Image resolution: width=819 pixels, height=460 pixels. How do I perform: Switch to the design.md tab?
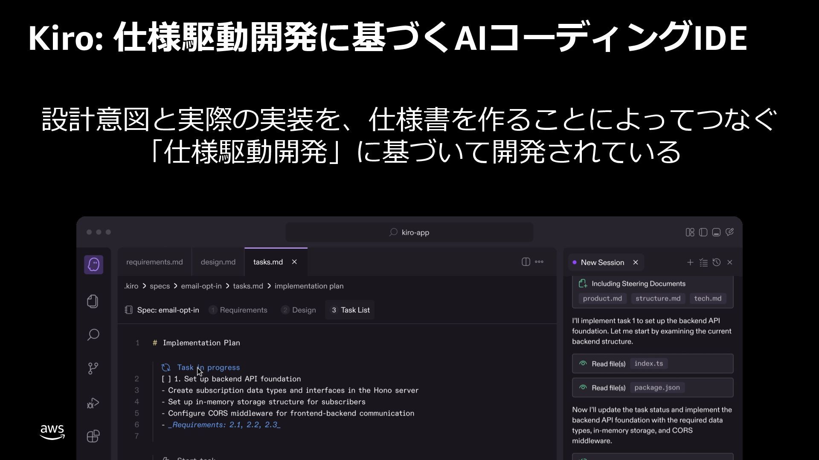[x=218, y=262]
